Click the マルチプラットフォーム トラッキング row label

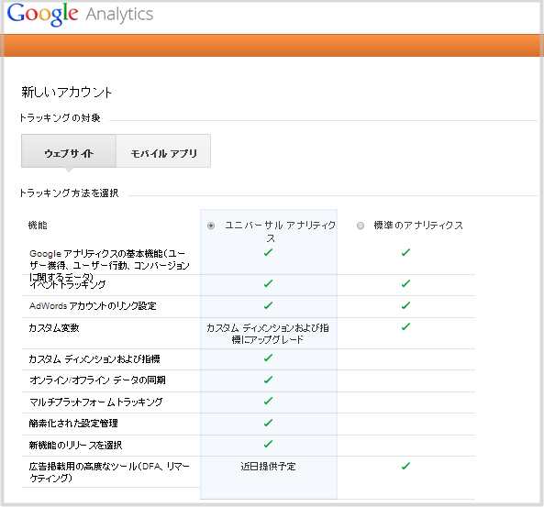[95, 402]
